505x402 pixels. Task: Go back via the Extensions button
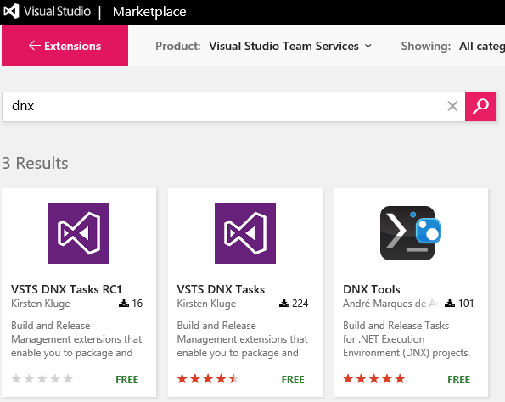point(65,46)
